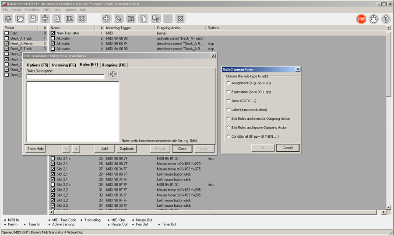This screenshot has height=236, width=394.
Task: Click the red STOP panic button
Action: coord(361,19)
